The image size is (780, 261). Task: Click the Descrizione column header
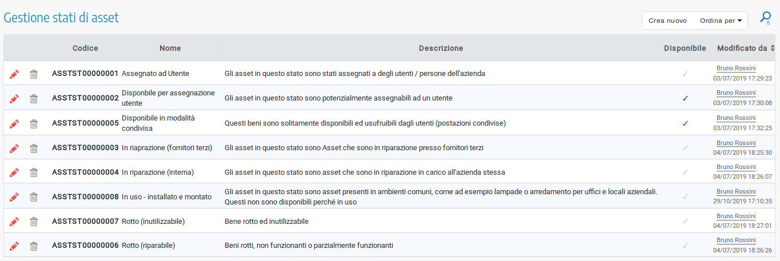pyautogui.click(x=441, y=49)
